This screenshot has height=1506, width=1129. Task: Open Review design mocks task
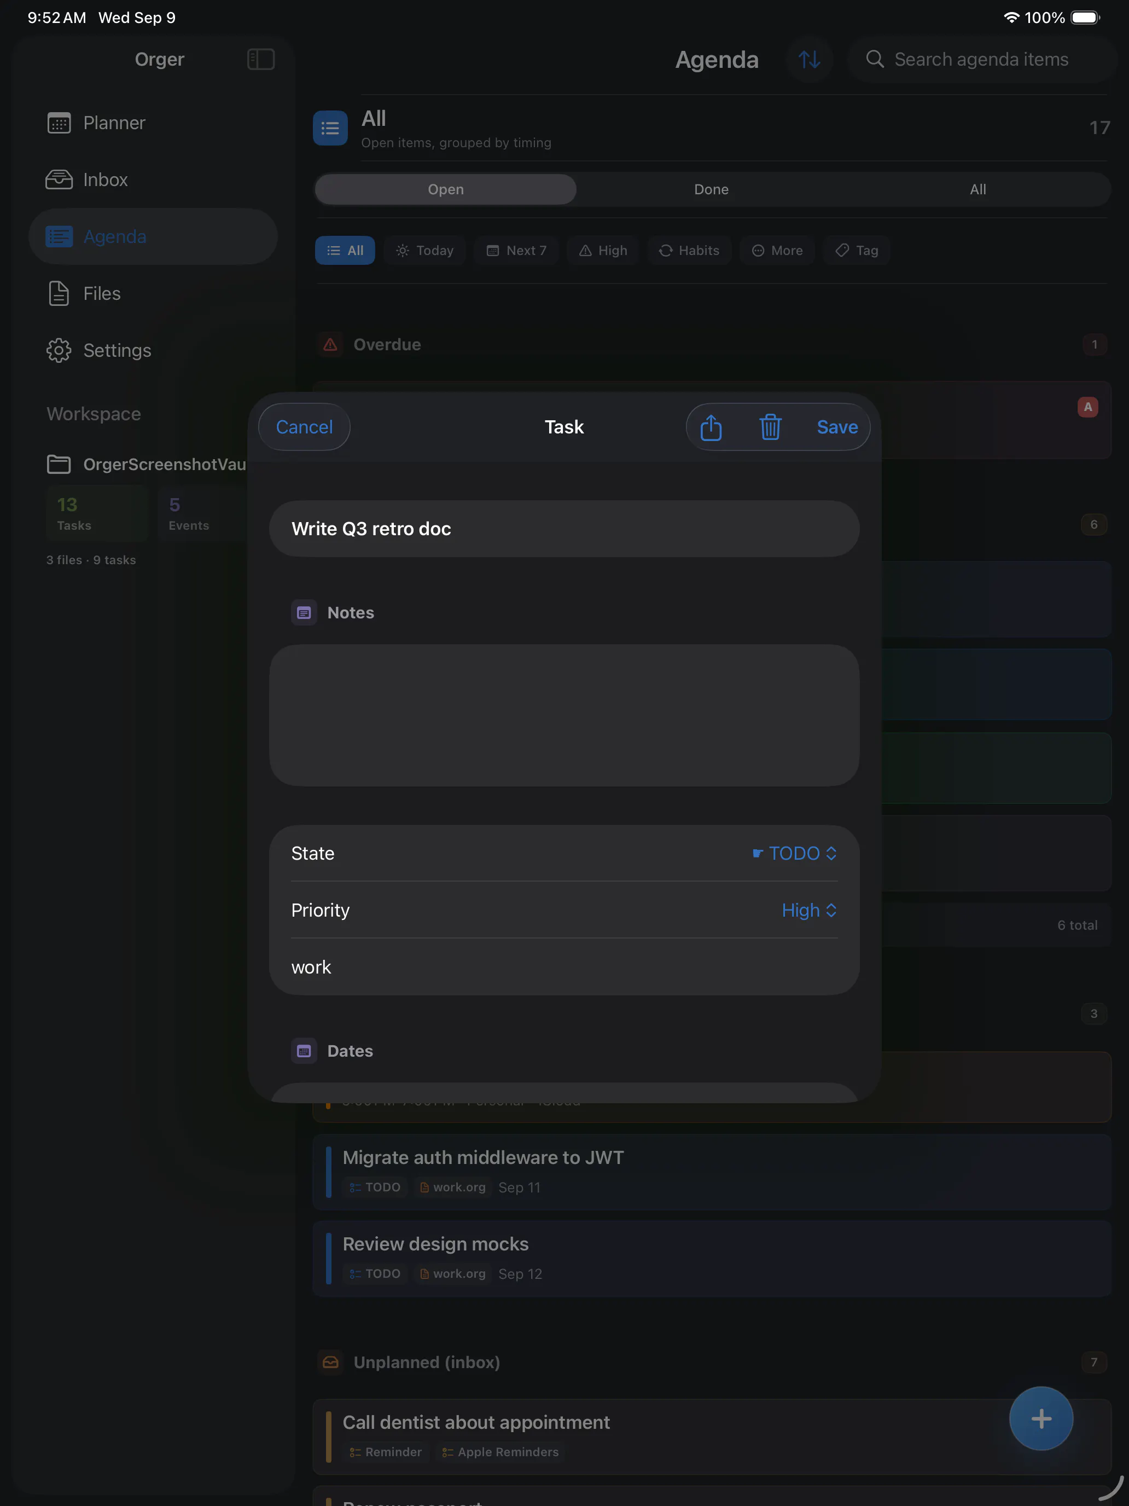tap(712, 1258)
